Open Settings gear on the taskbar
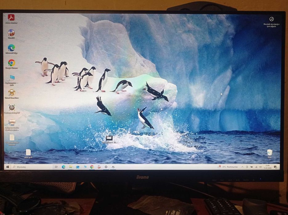 tap(106, 167)
